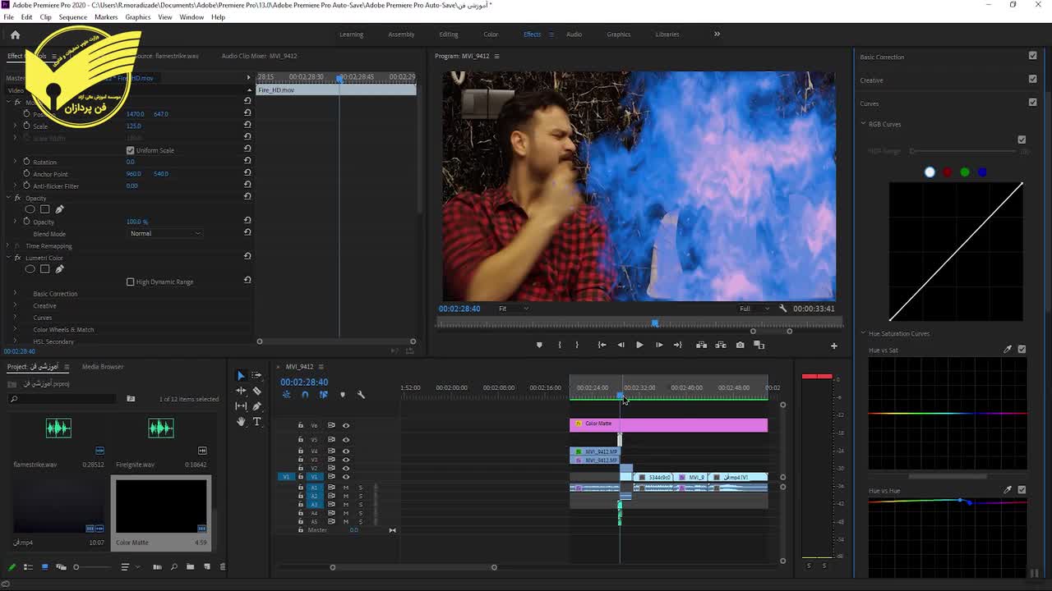Enable High Dynamic Range checkbox
1052x591 pixels.
pyautogui.click(x=130, y=282)
